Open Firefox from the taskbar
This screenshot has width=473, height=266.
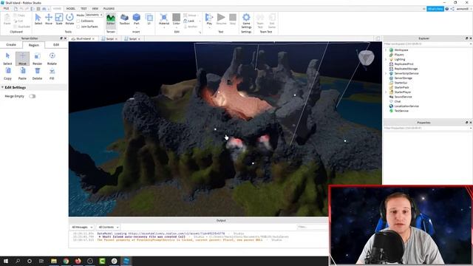78,261
